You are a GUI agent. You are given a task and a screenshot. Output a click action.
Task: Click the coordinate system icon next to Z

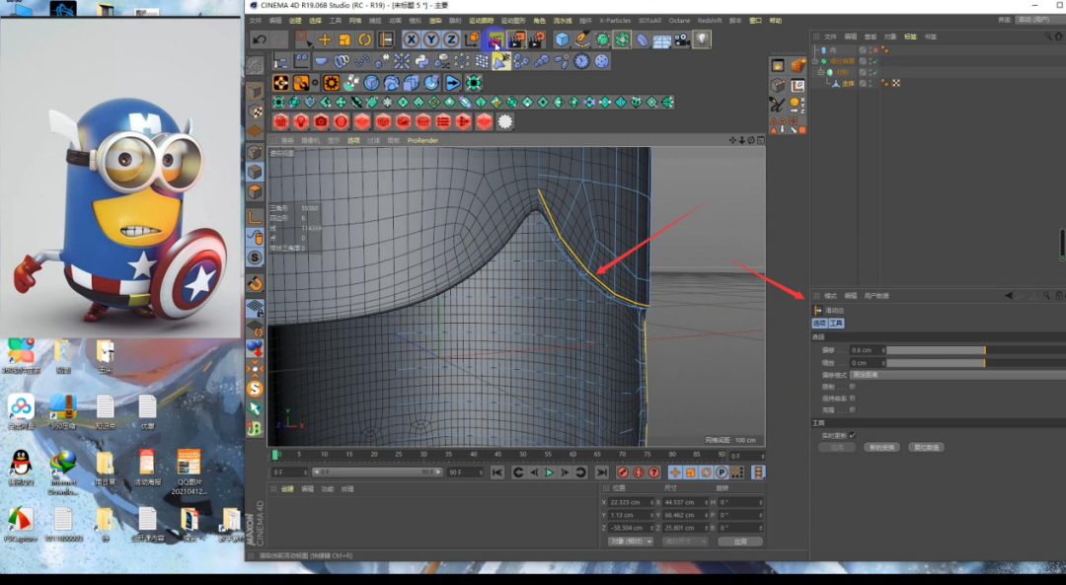point(471,39)
